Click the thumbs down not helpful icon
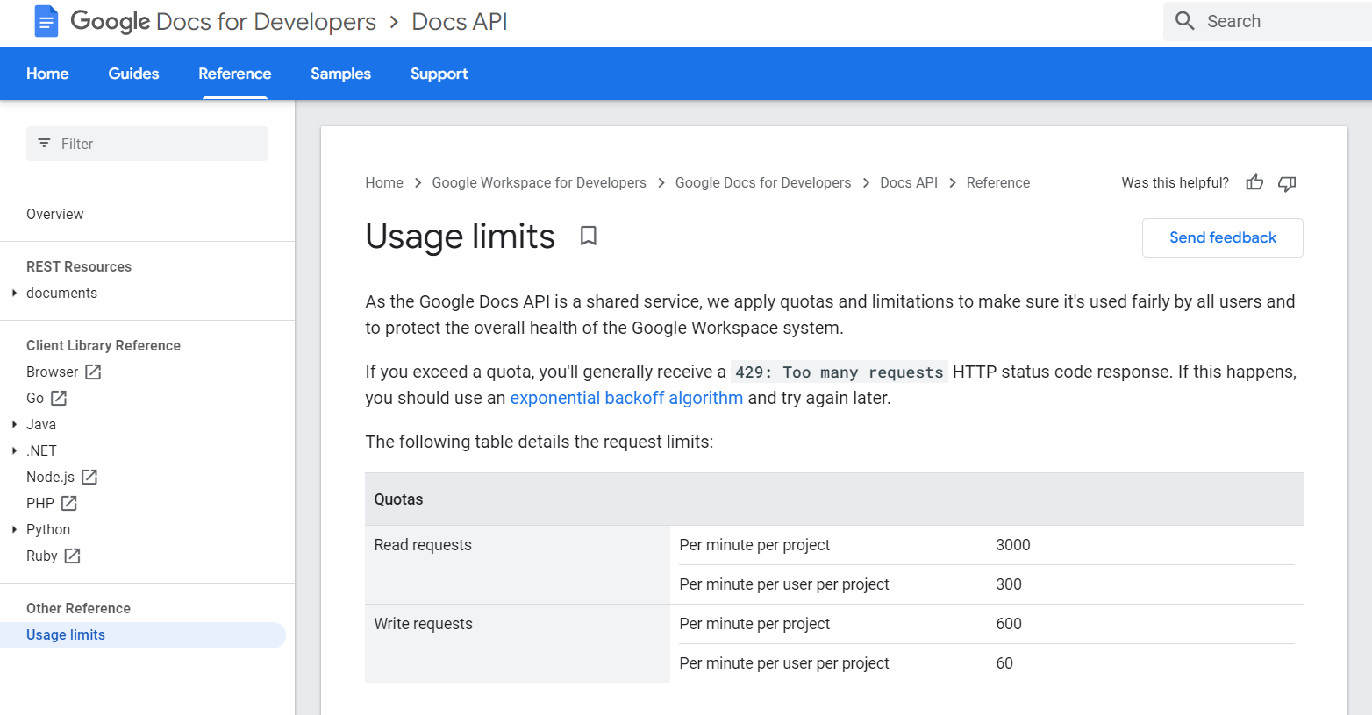 (1287, 182)
